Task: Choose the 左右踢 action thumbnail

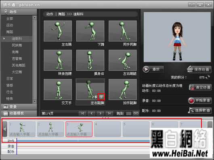Action: pyautogui.click(x=58, y=31)
